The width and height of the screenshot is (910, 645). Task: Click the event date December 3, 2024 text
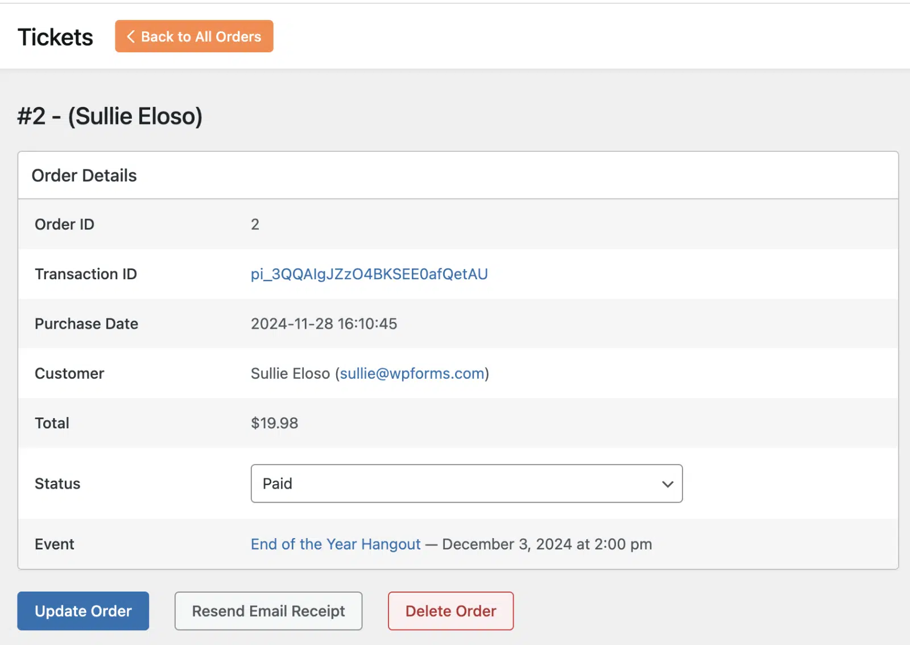click(507, 544)
